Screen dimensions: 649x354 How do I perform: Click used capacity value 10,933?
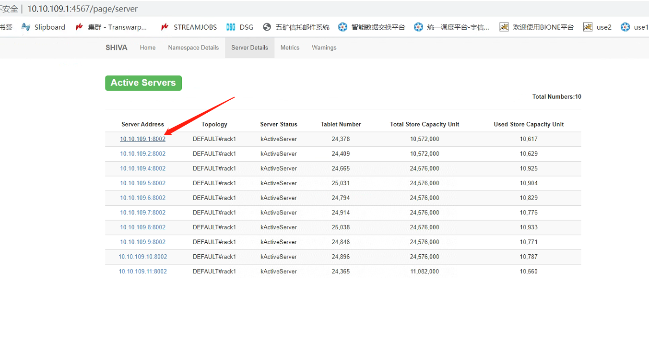pos(529,227)
